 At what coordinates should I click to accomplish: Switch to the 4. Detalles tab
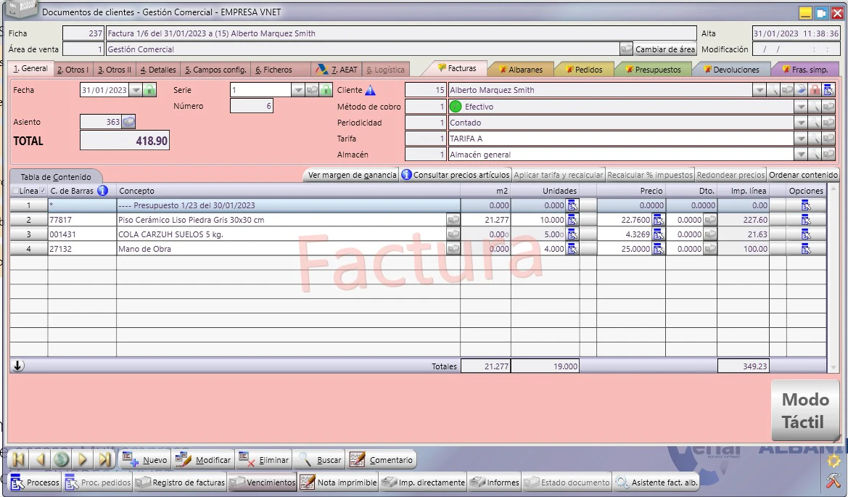pos(158,70)
